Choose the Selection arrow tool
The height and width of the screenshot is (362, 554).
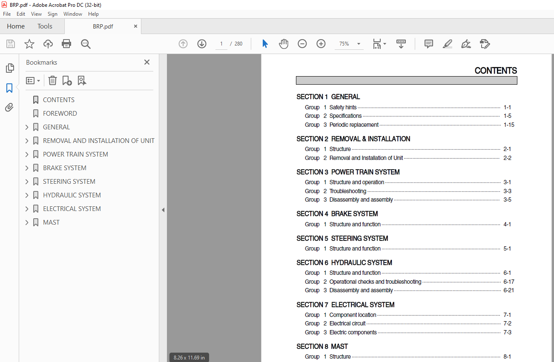click(265, 44)
